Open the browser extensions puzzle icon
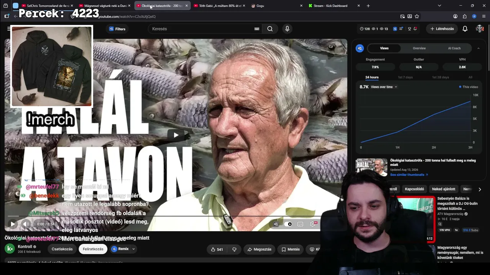 (x=465, y=16)
